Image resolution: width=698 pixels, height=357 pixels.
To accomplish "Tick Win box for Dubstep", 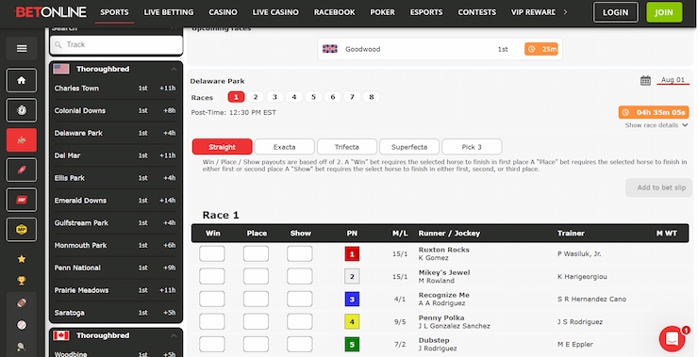I will [212, 345].
